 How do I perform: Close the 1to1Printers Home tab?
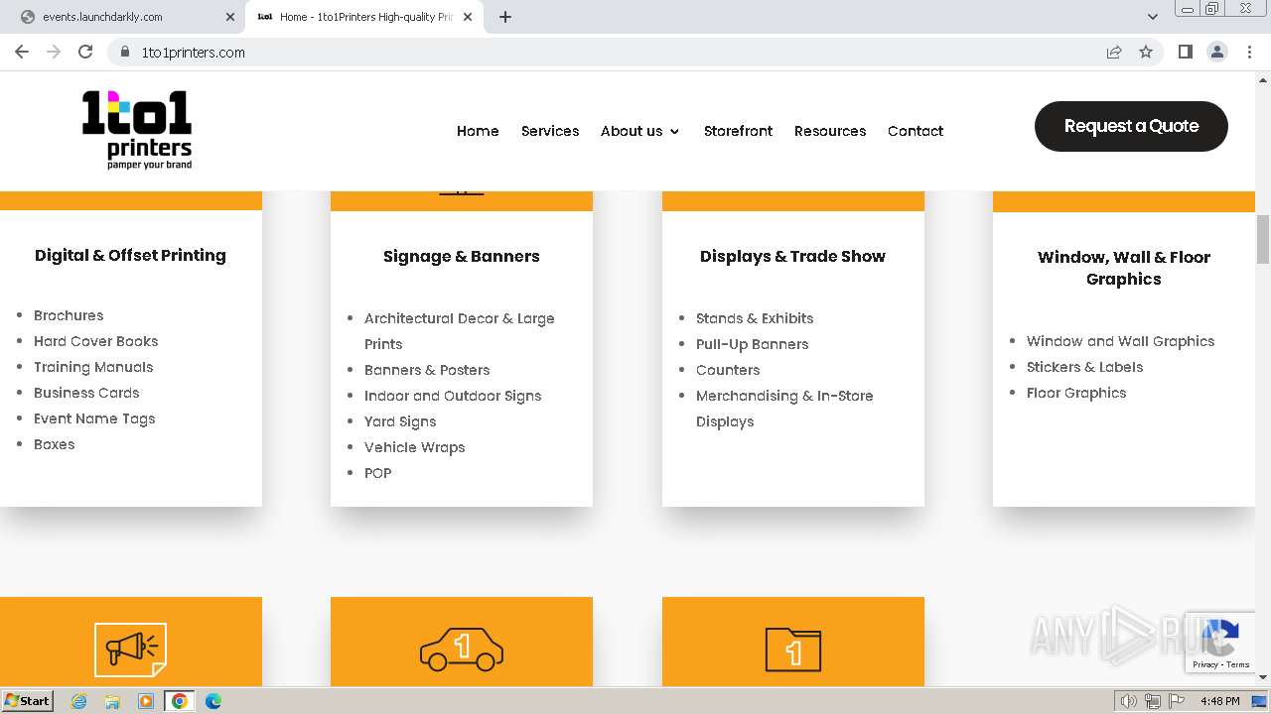468,17
